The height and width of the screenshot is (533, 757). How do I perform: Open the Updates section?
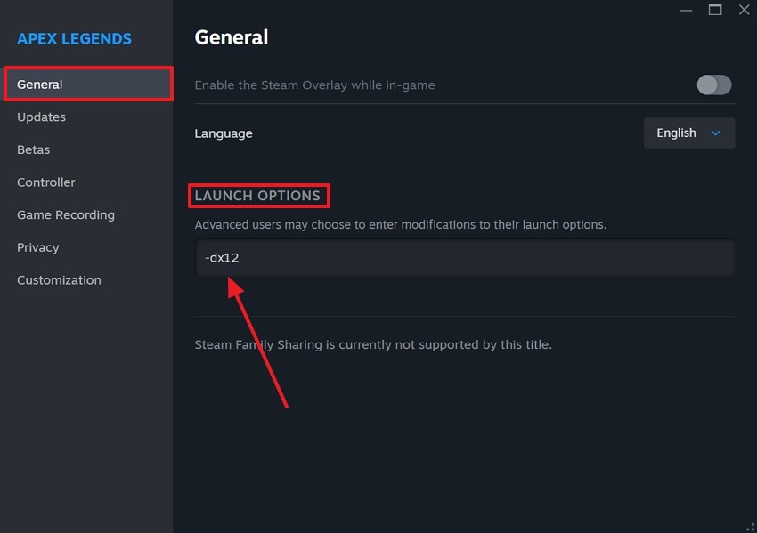coord(41,117)
